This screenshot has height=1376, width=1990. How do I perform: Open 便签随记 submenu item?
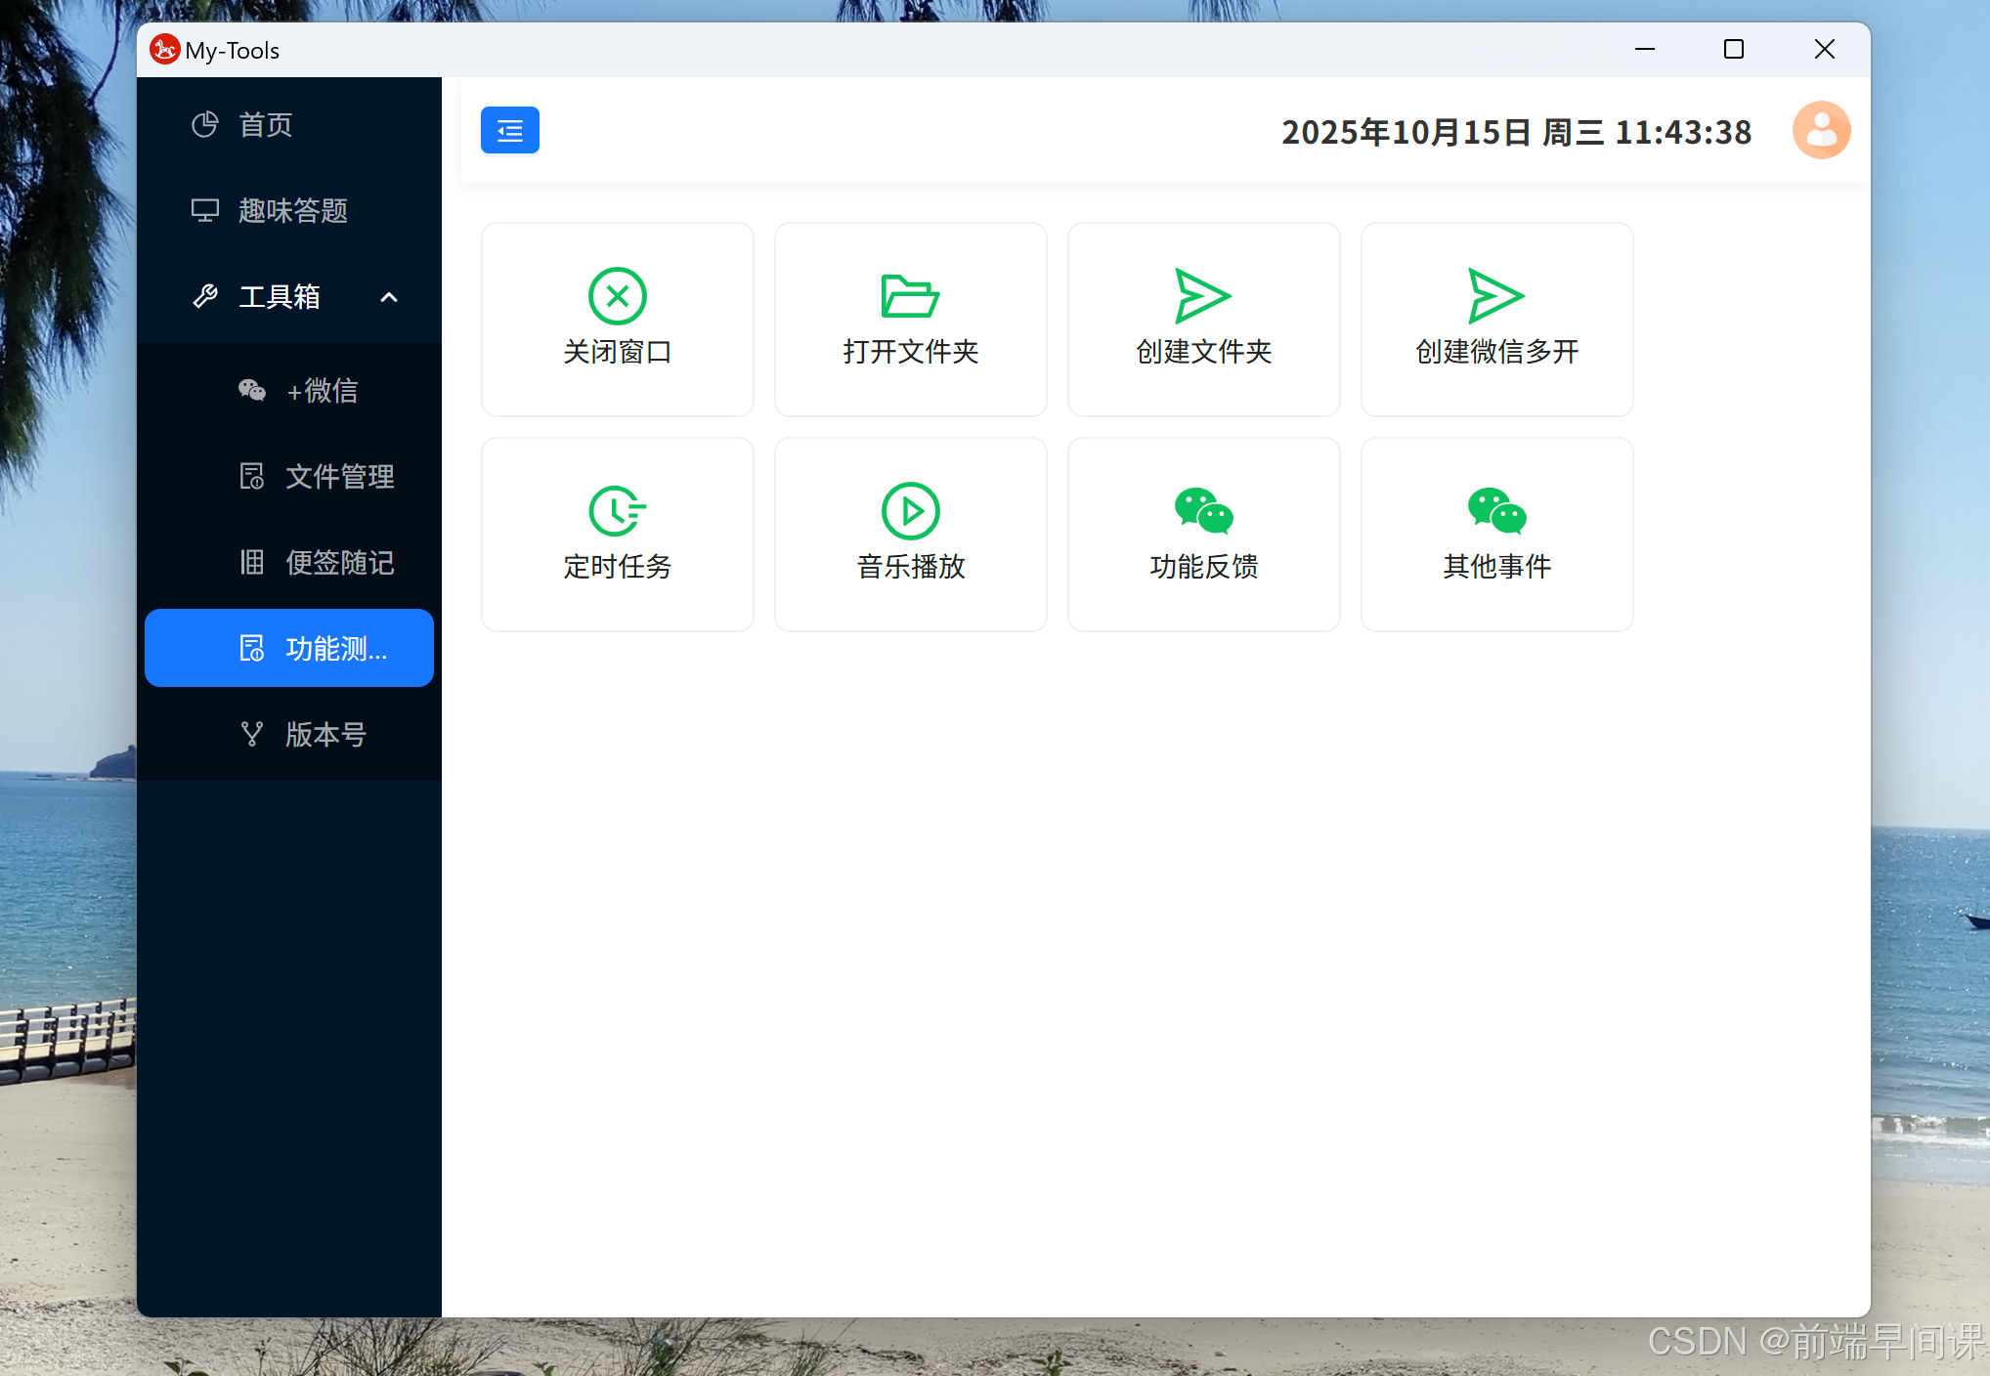coord(289,562)
